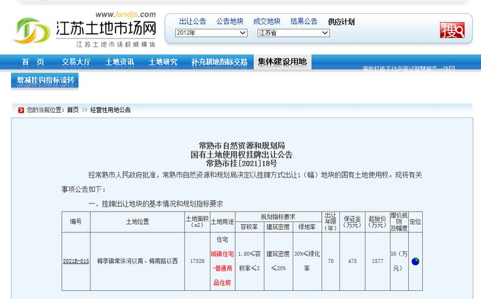Open 土地研究 menu item

pos(163,62)
